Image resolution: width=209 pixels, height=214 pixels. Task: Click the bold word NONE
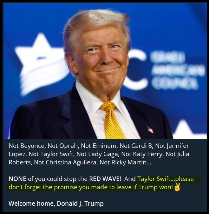(17, 179)
